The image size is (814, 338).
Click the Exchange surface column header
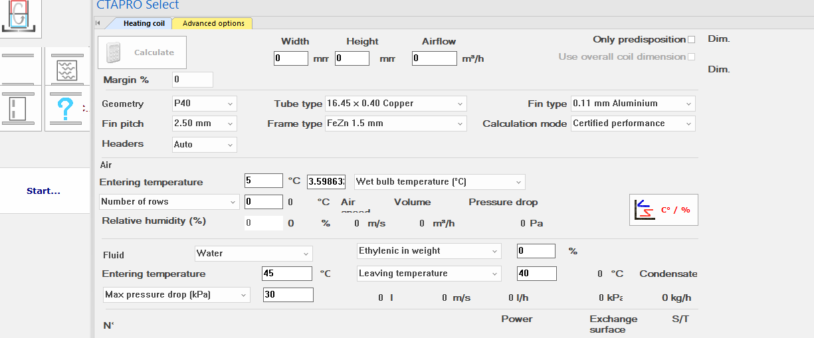[x=613, y=324]
